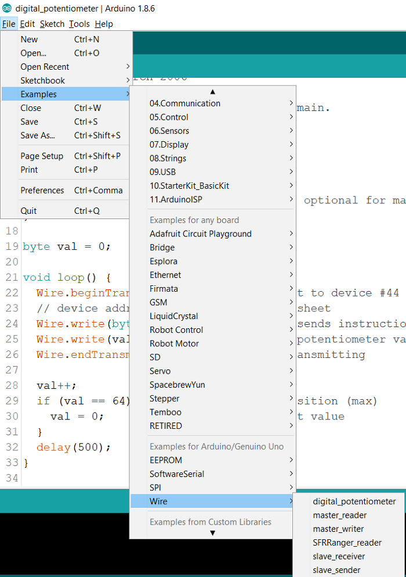406x577 pixels.
Task: Open SPI examples submenu
Action: [213, 488]
